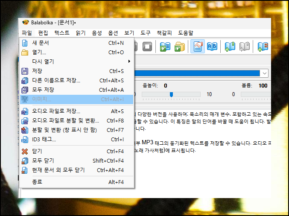Select 오디오 파일로 저장... entry

76,111
